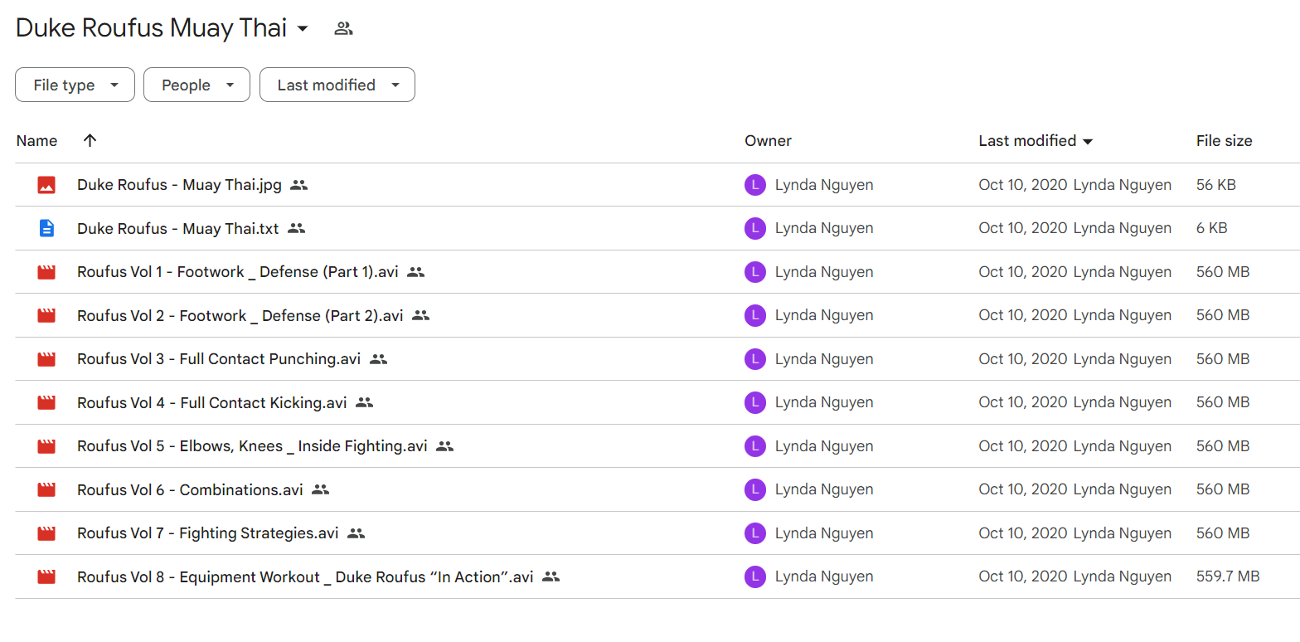Click shared icon next to Vol 2 file name
The image size is (1300, 642).
(x=421, y=315)
